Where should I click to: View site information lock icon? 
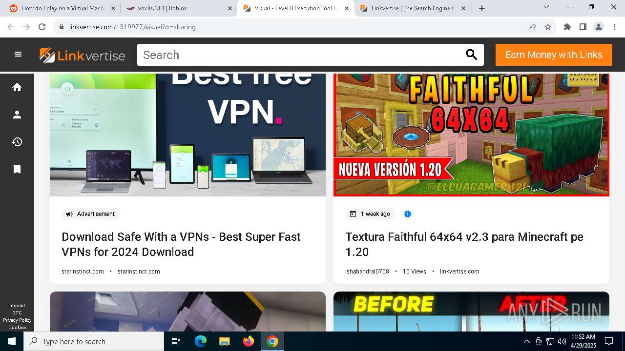[62, 27]
